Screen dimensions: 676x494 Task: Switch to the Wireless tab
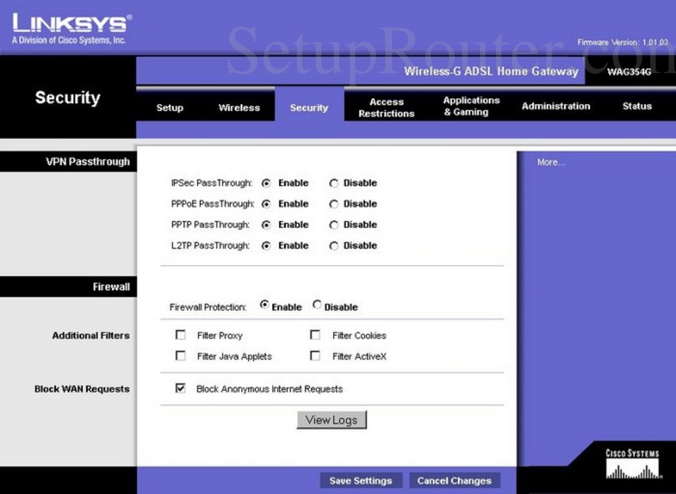(x=239, y=108)
